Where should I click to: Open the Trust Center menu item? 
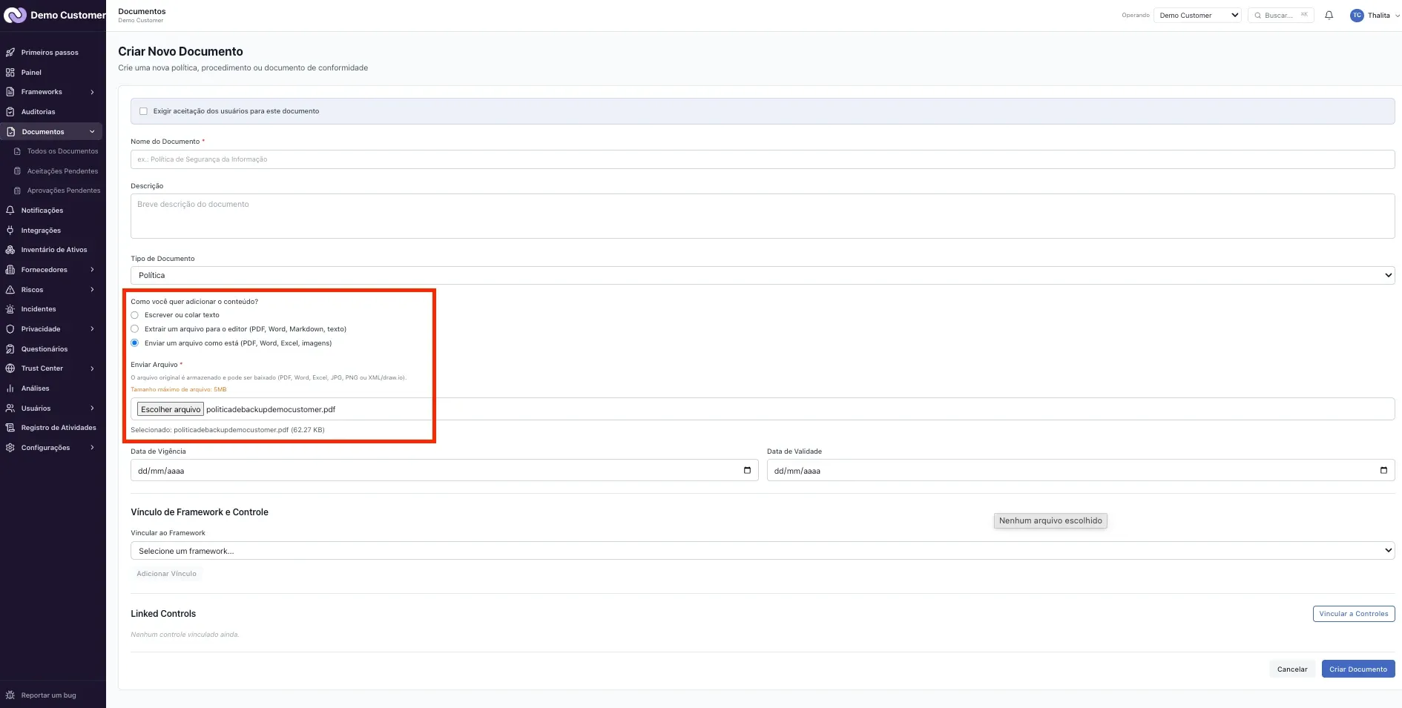coord(51,368)
